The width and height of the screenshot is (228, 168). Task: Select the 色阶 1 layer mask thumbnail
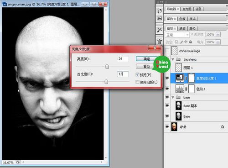click(x=192, y=89)
